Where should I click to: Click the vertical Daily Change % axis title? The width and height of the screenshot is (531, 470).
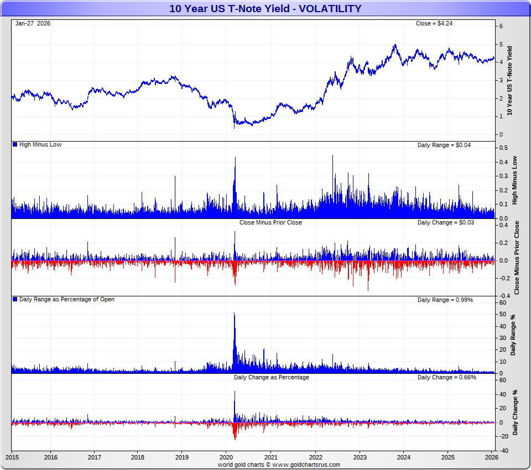tap(515, 412)
